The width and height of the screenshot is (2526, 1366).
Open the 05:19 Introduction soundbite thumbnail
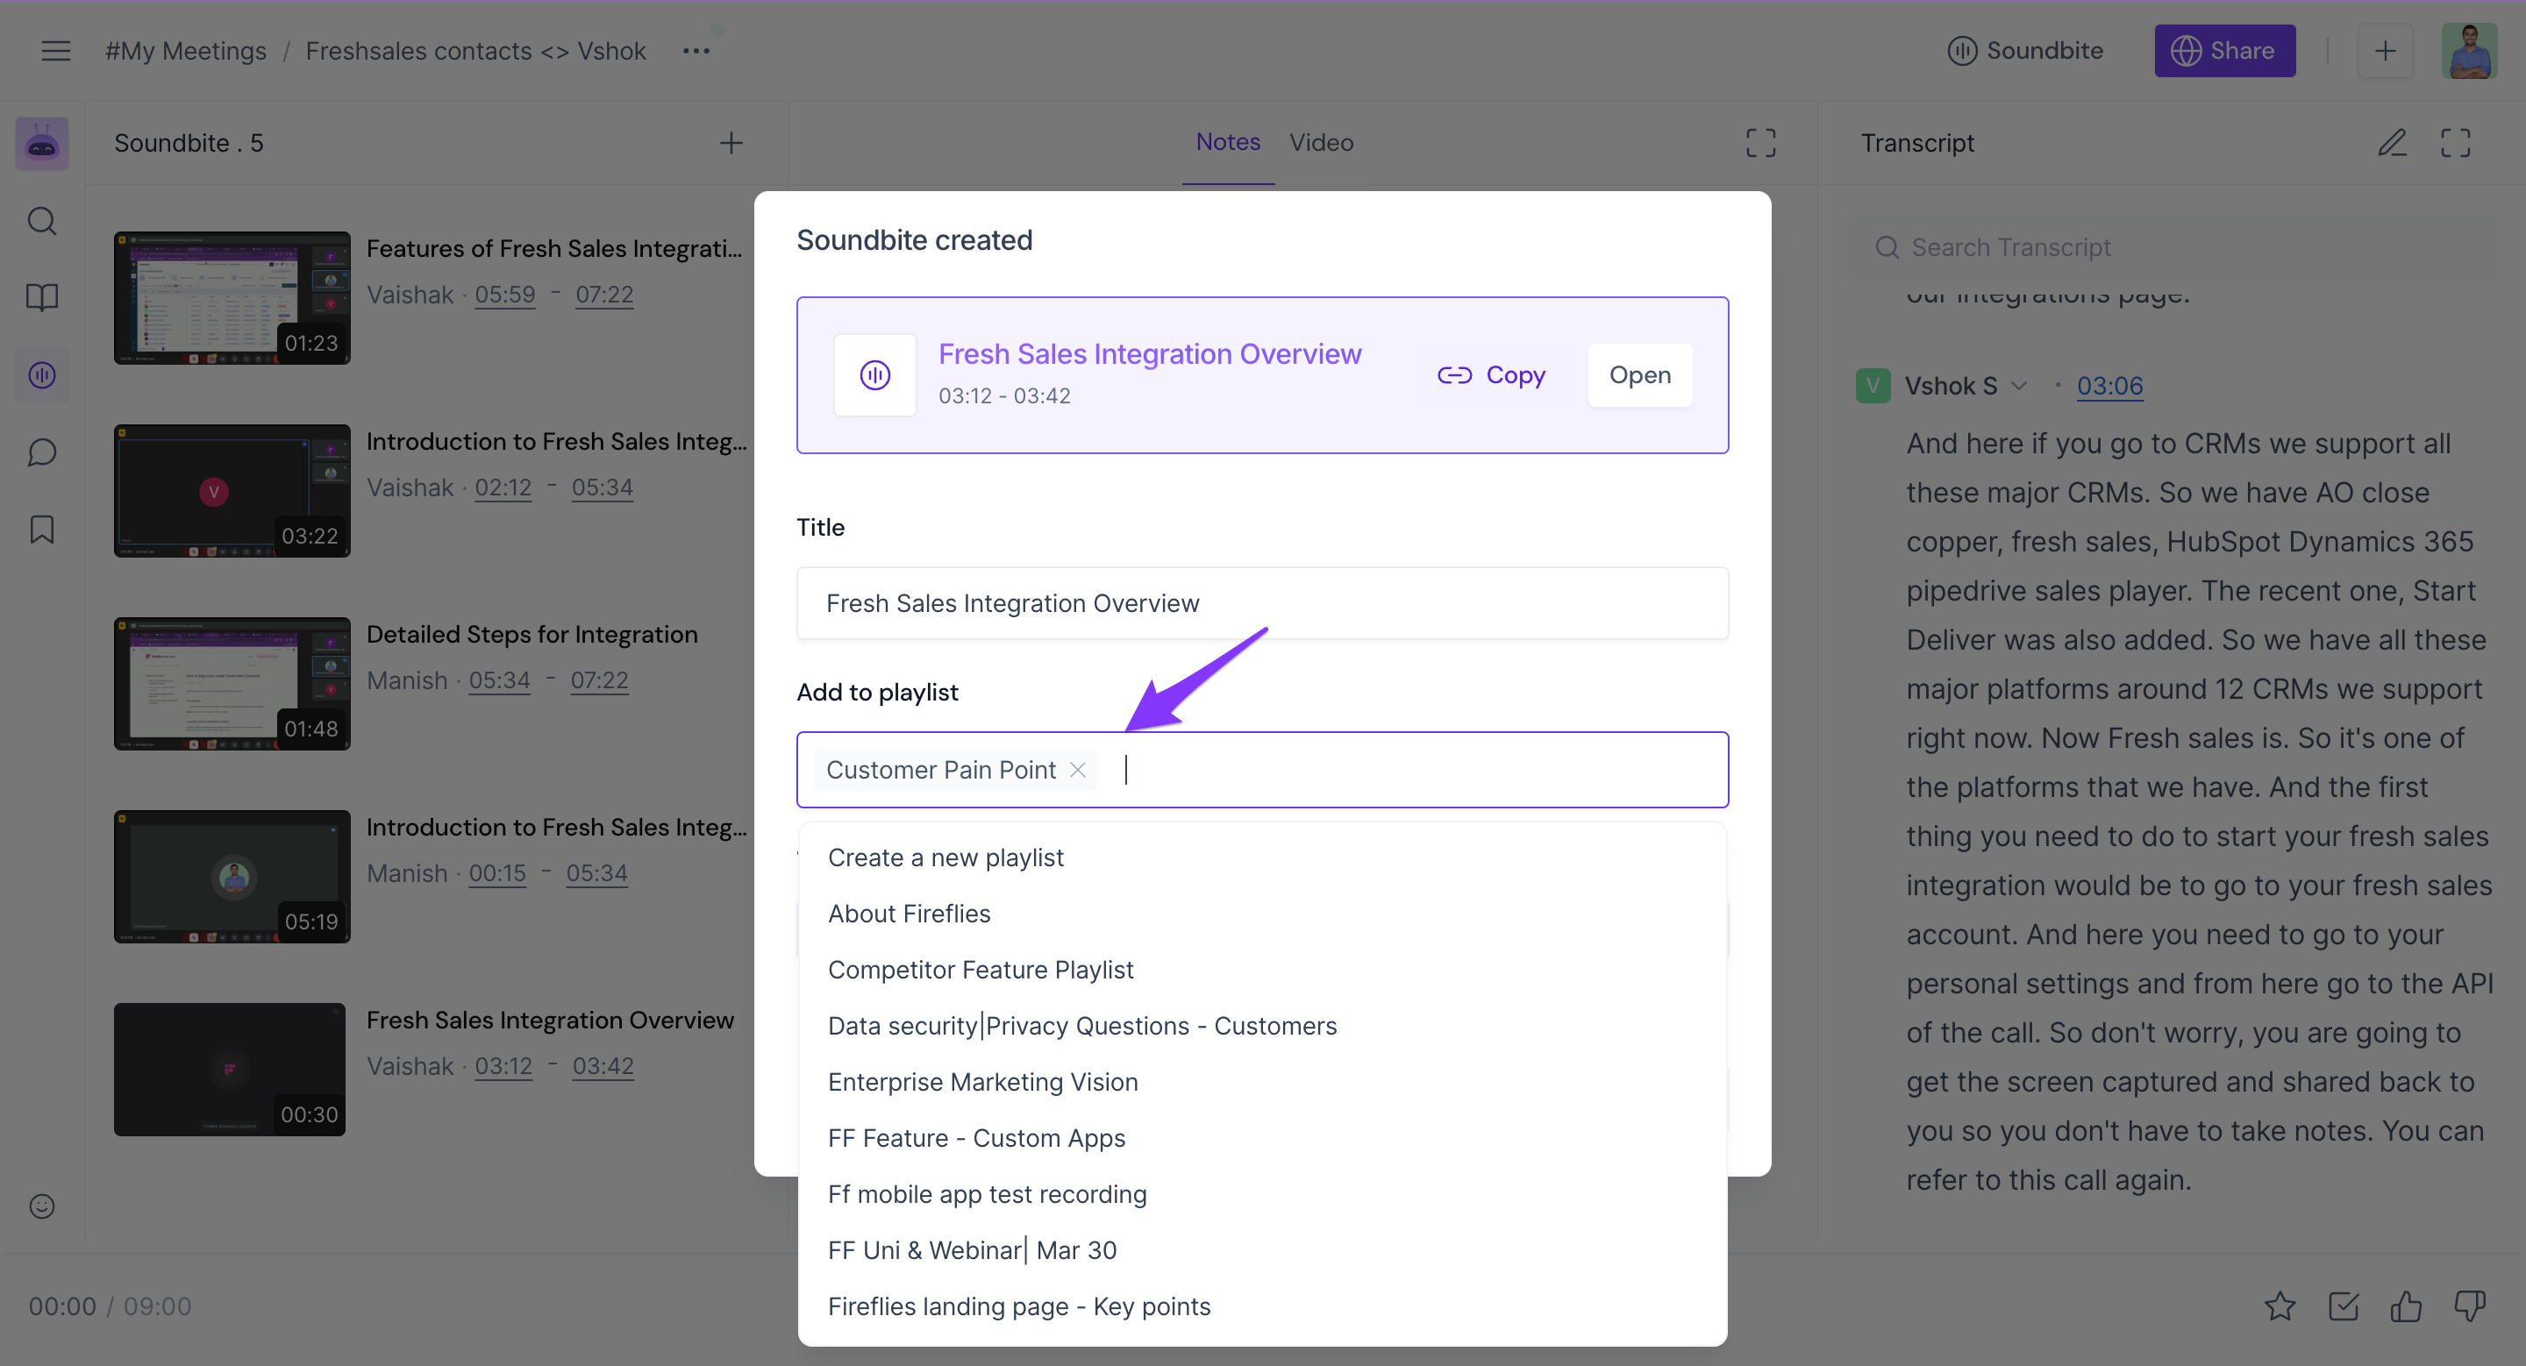pyautogui.click(x=232, y=877)
